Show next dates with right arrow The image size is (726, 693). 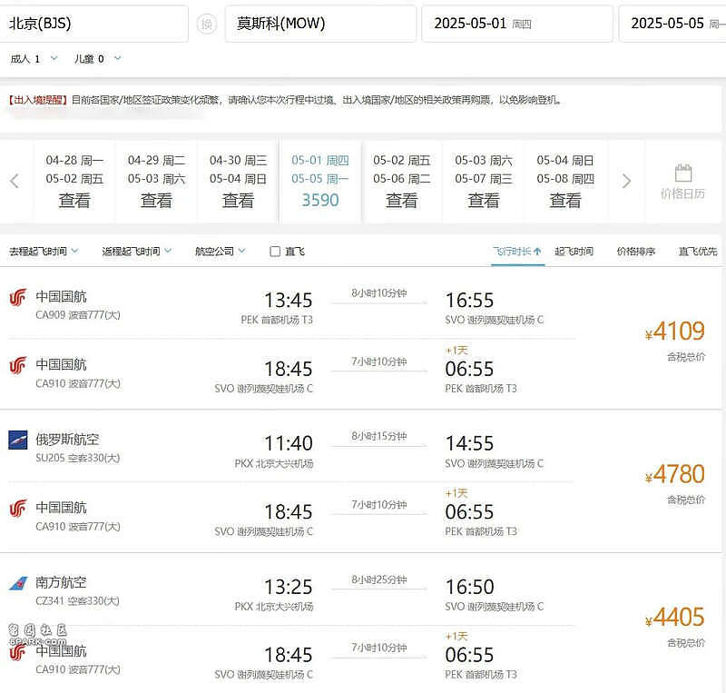(x=626, y=181)
